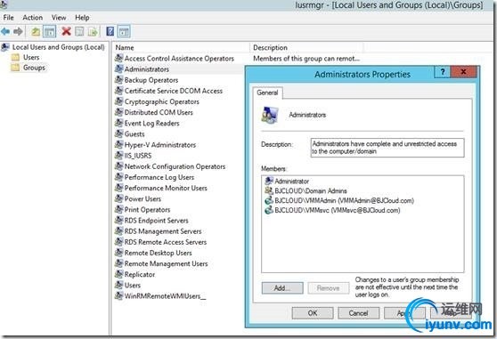Click the Forward arrow toolbar icon

click(x=18, y=31)
